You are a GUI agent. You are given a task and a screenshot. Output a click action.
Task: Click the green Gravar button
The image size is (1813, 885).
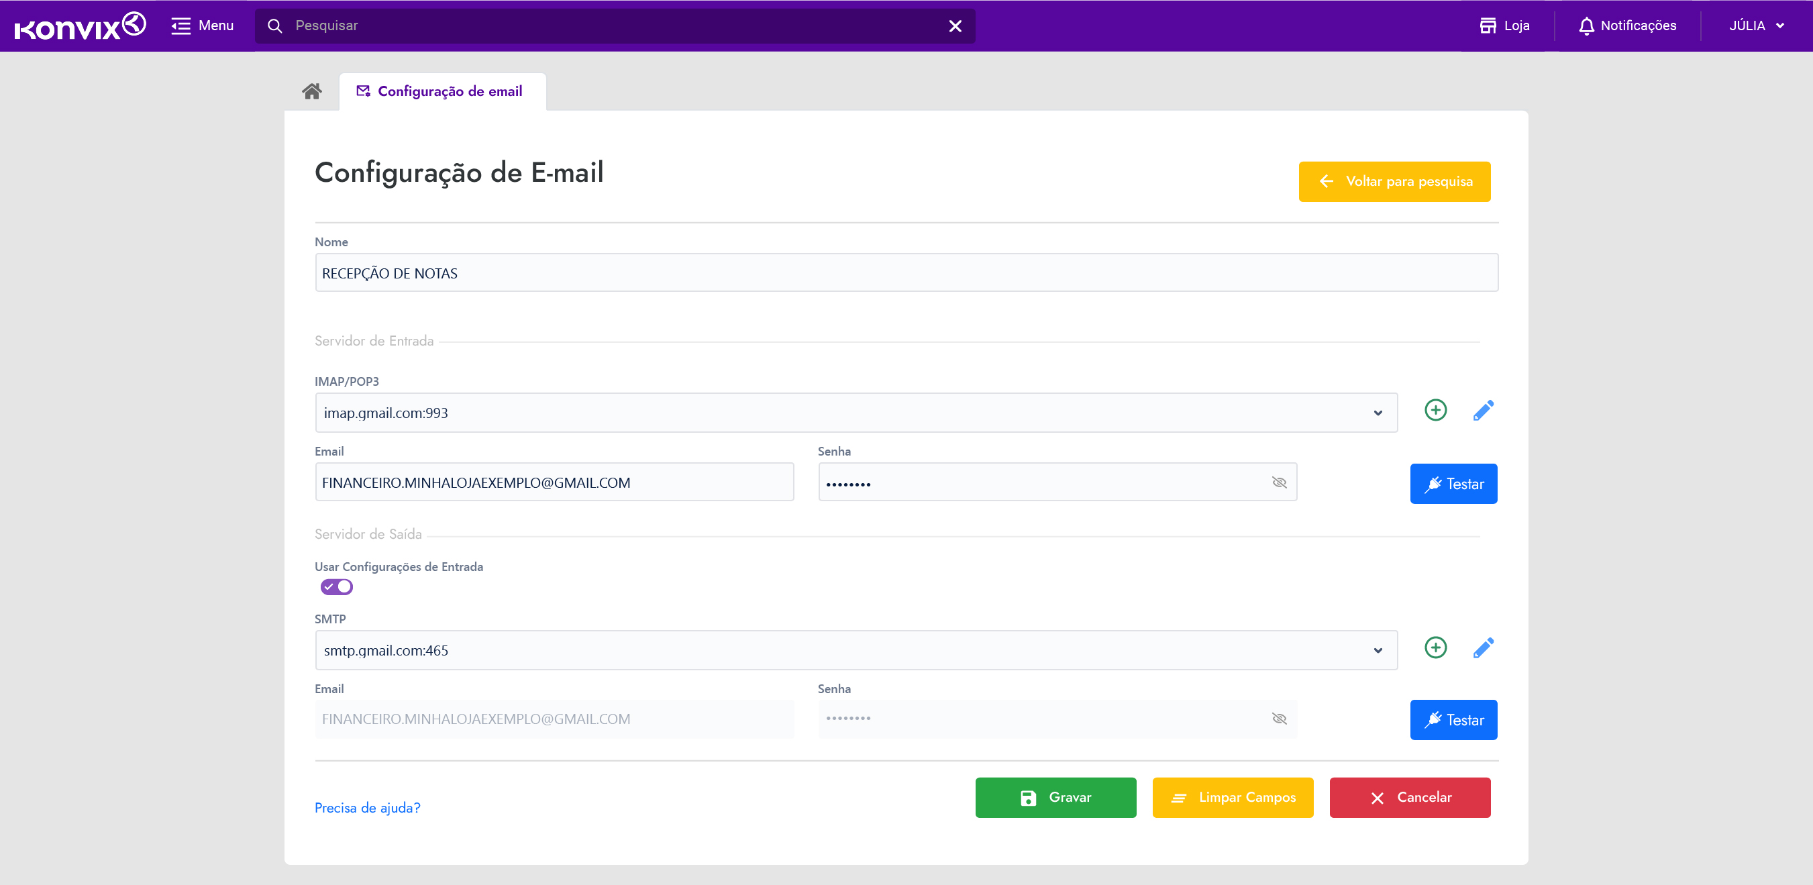1055,797
